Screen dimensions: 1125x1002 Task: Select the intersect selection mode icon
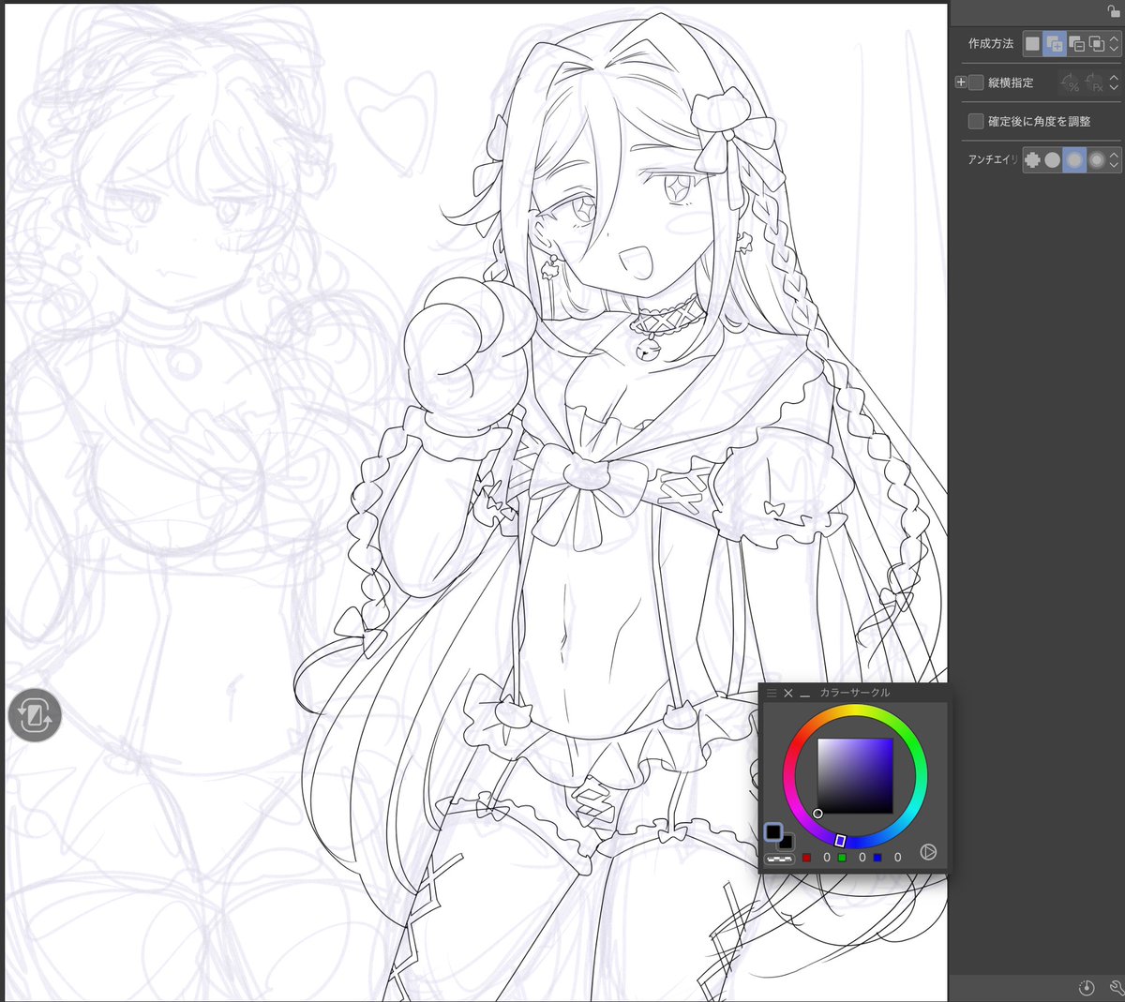pyautogui.click(x=1096, y=43)
